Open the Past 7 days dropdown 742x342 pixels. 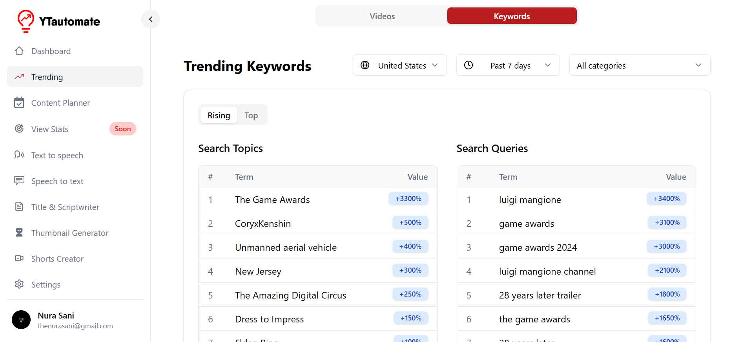click(508, 65)
